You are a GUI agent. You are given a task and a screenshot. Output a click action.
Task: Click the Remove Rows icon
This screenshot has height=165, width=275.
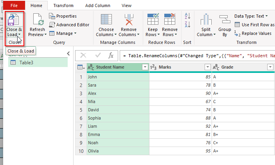coord(170,20)
